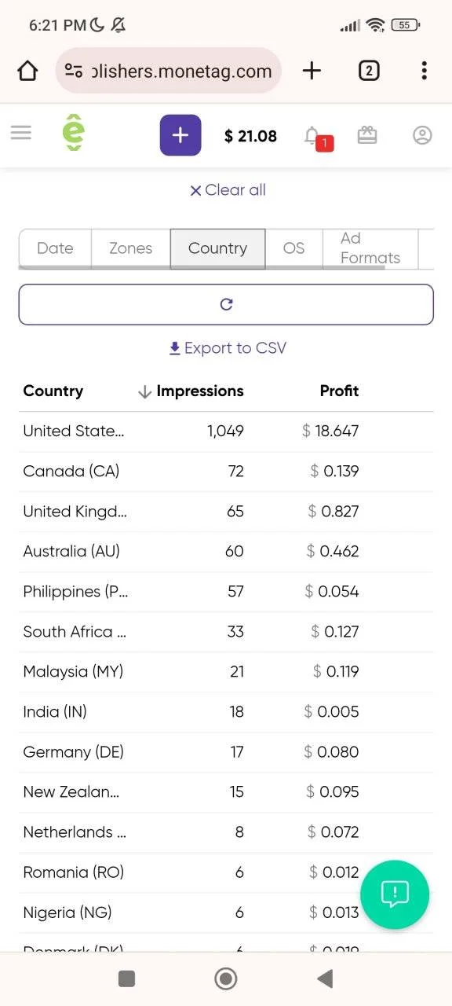Open the green chat support bubble
This screenshot has width=452, height=1006.
(395, 894)
